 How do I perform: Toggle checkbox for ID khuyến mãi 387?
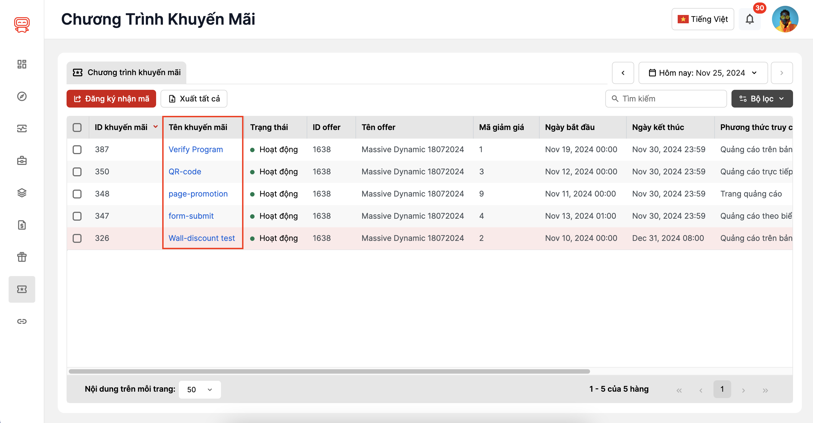click(x=77, y=149)
